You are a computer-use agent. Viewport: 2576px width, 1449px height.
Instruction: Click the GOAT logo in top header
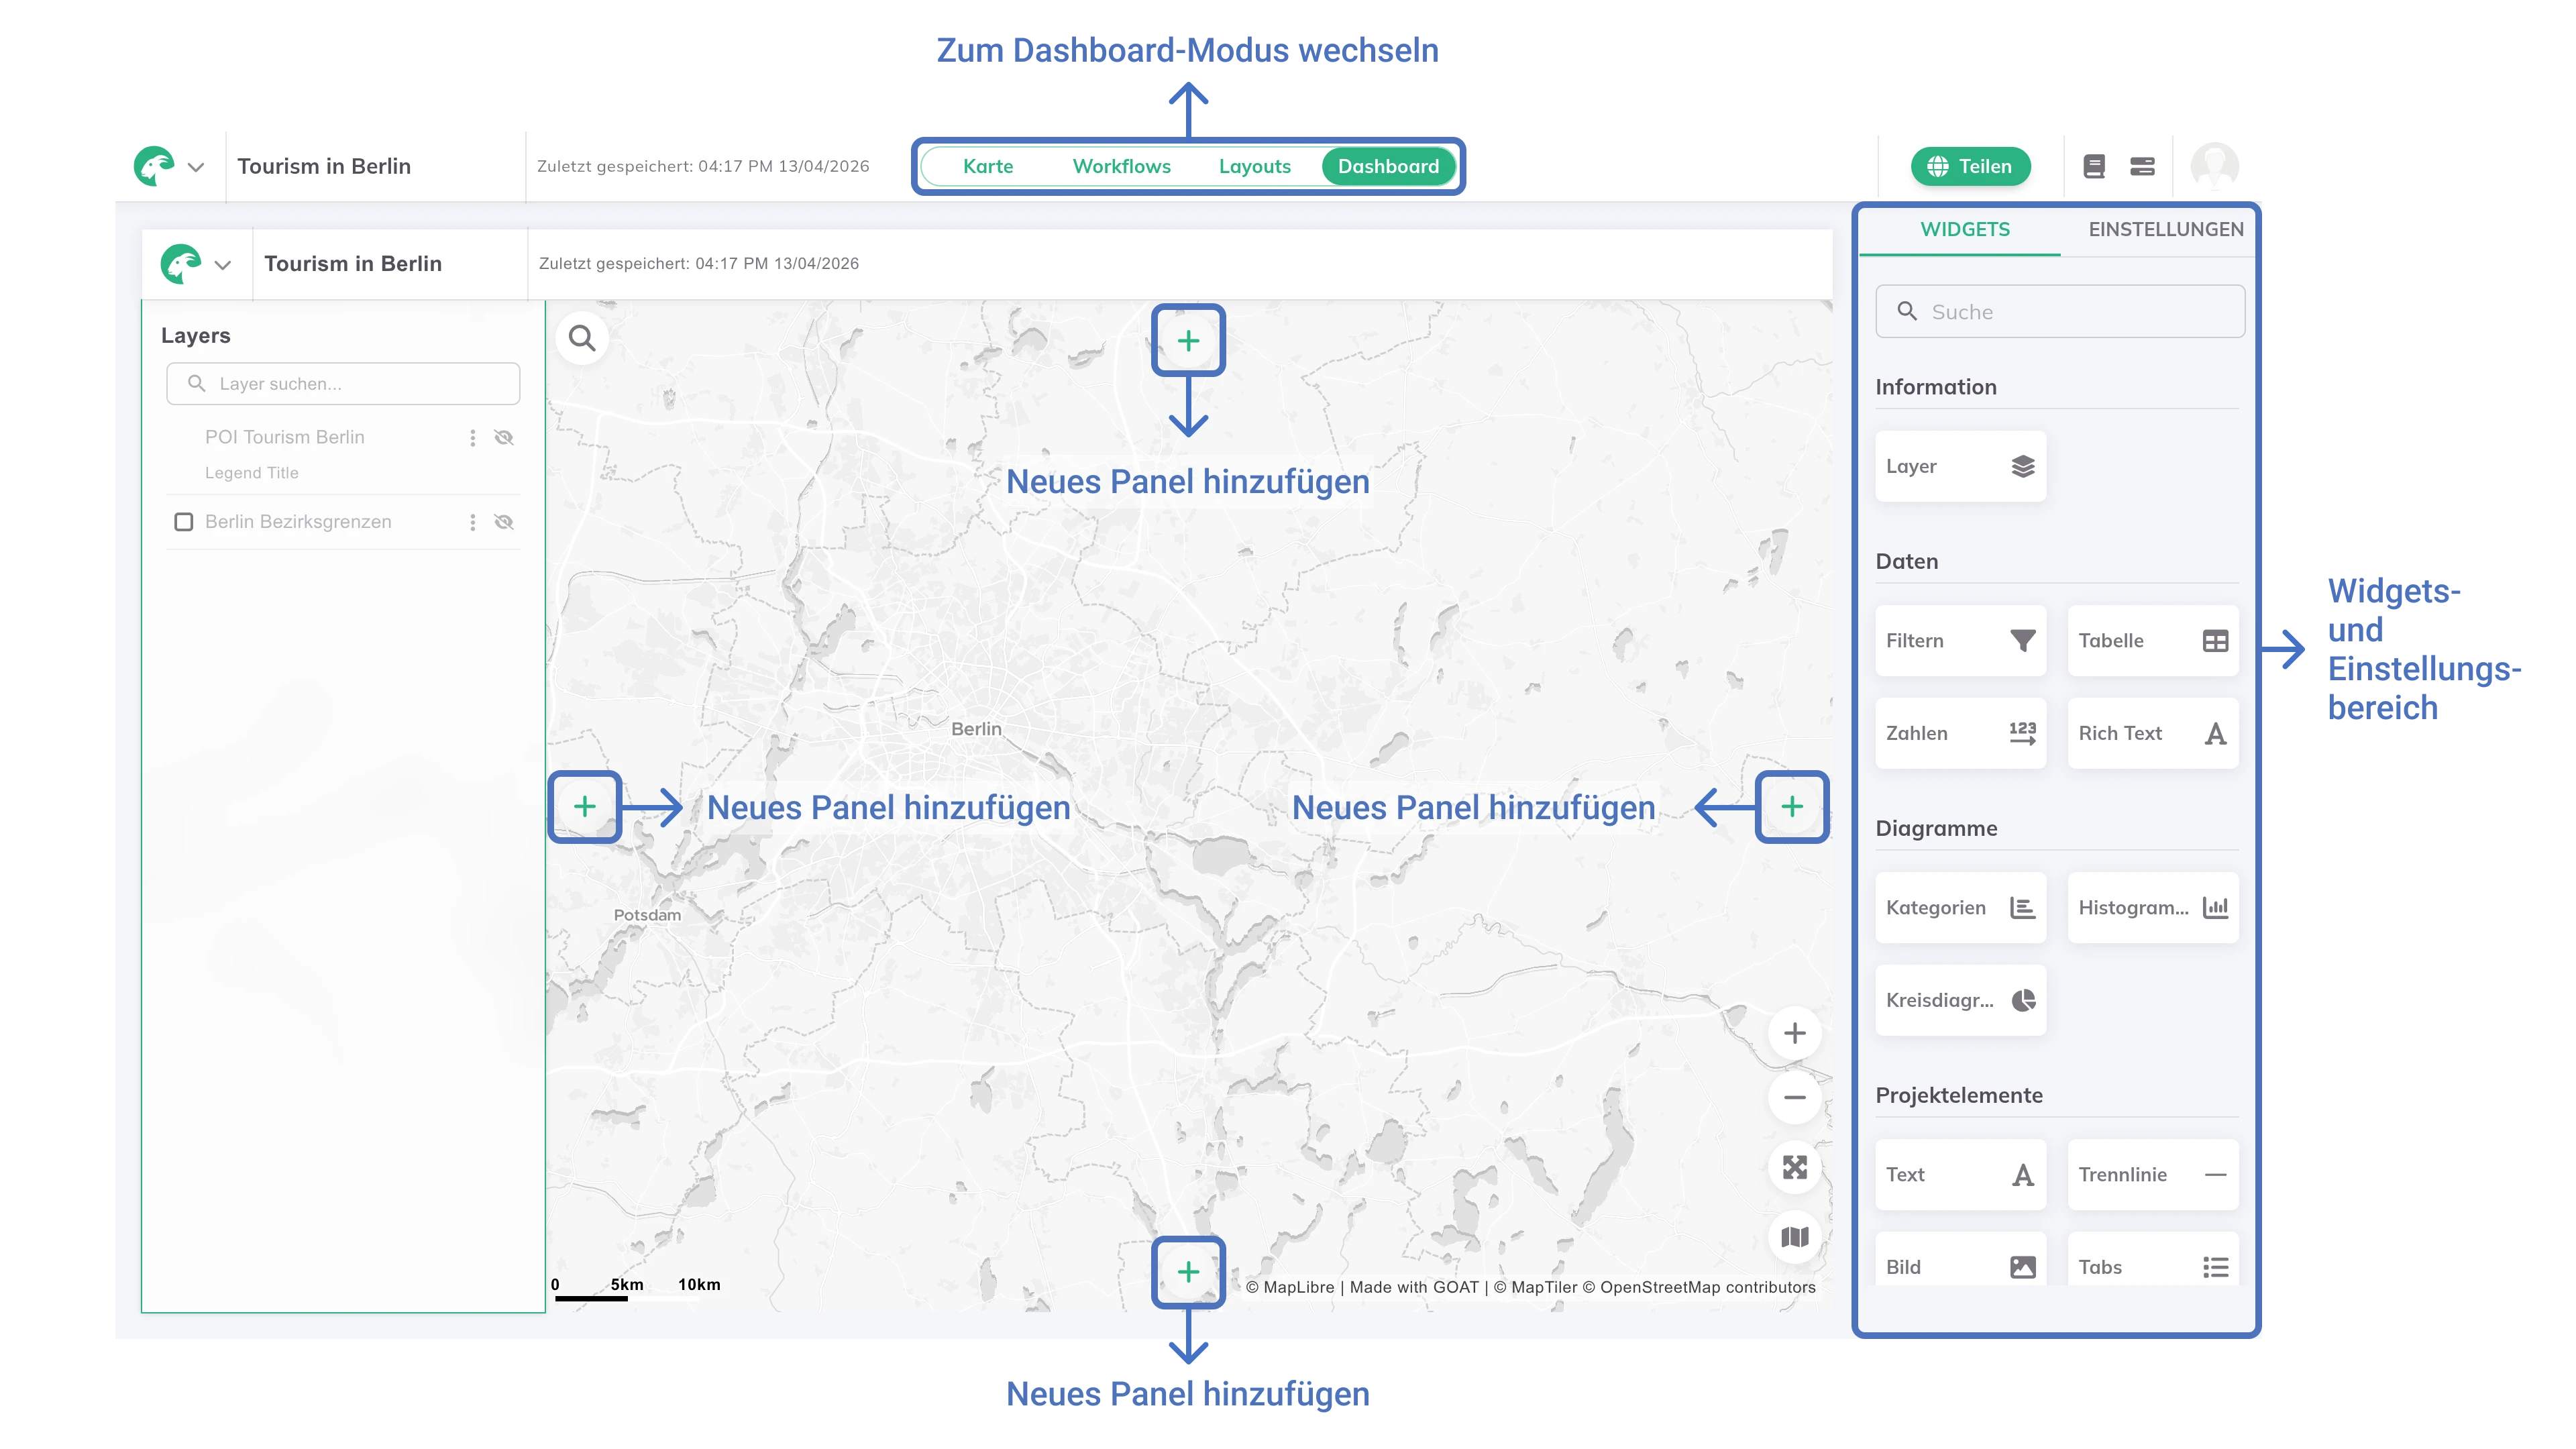click(154, 166)
